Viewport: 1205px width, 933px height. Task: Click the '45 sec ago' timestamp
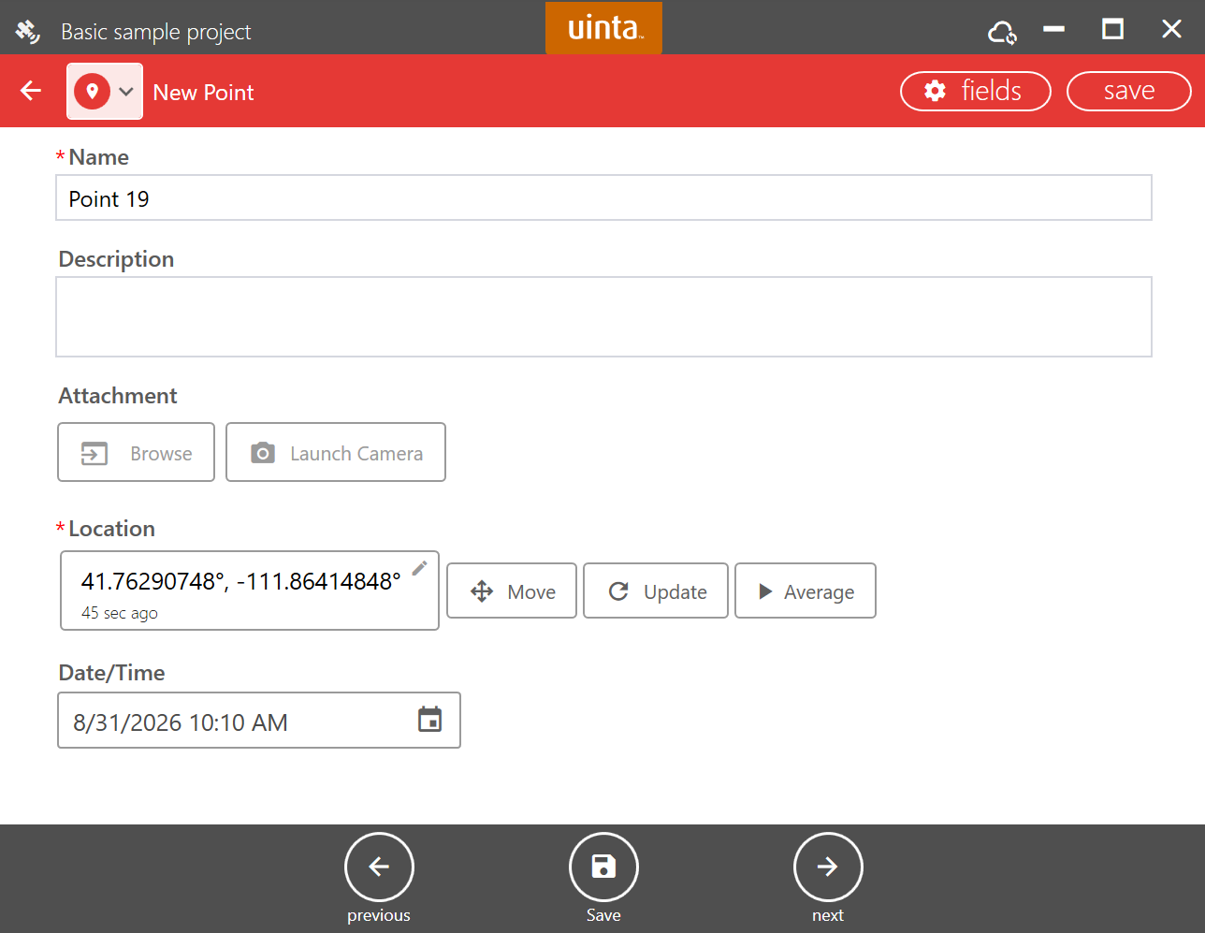pos(120,613)
